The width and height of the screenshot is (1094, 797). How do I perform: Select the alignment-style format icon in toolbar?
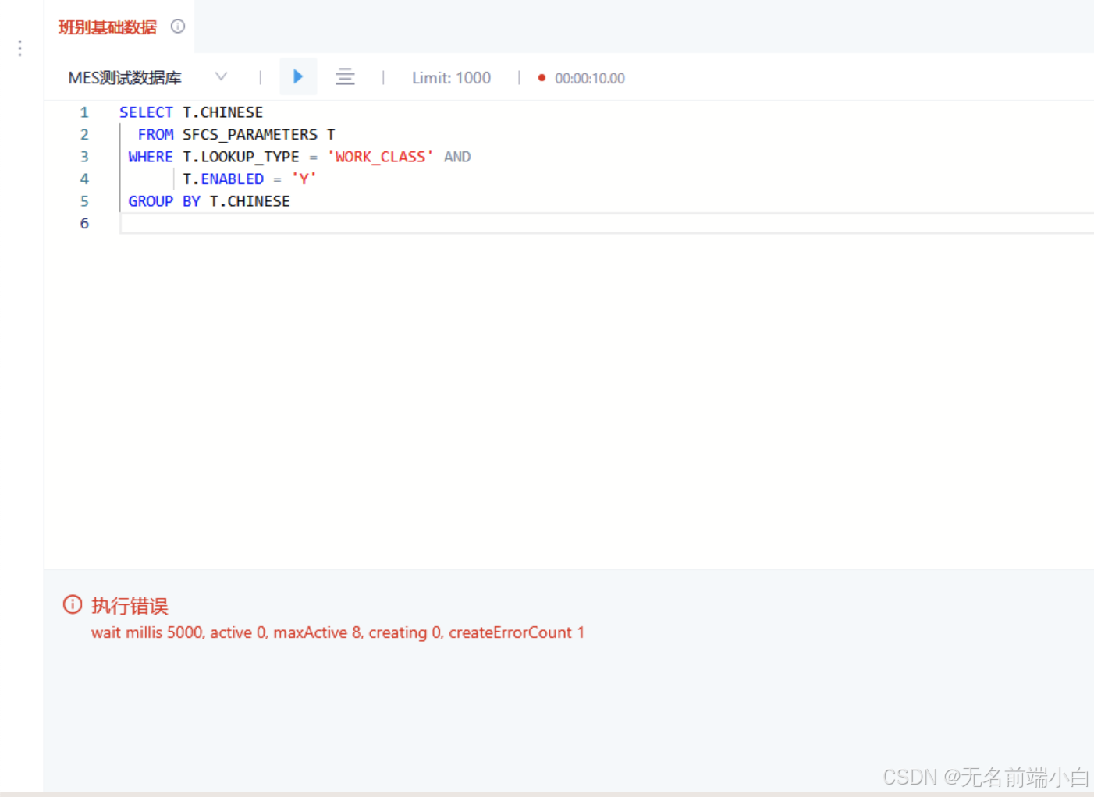[345, 76]
